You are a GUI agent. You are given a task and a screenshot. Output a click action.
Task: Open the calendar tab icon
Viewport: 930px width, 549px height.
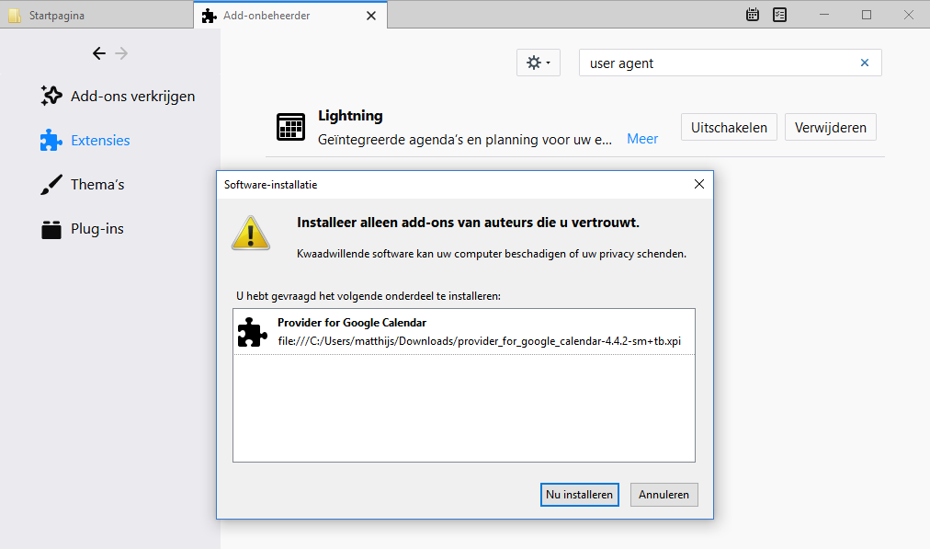(753, 15)
